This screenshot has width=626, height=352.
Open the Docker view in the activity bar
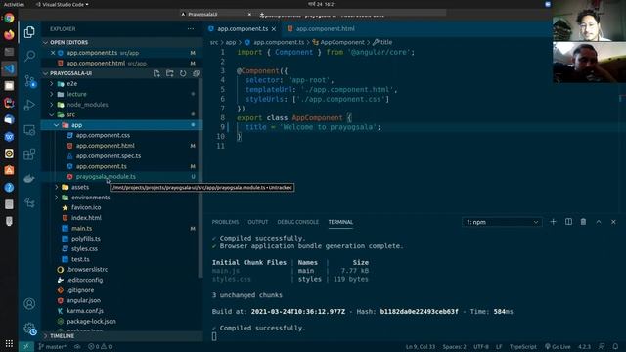pyautogui.click(x=29, y=178)
